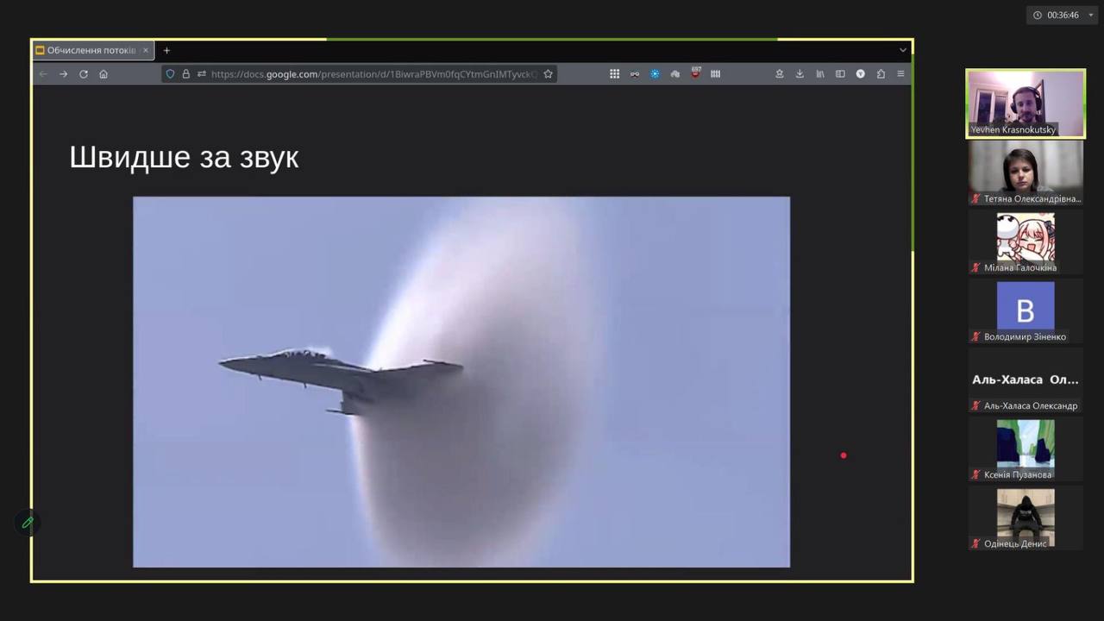Open the browser downloads panel
1104x621 pixels.
tap(800, 74)
